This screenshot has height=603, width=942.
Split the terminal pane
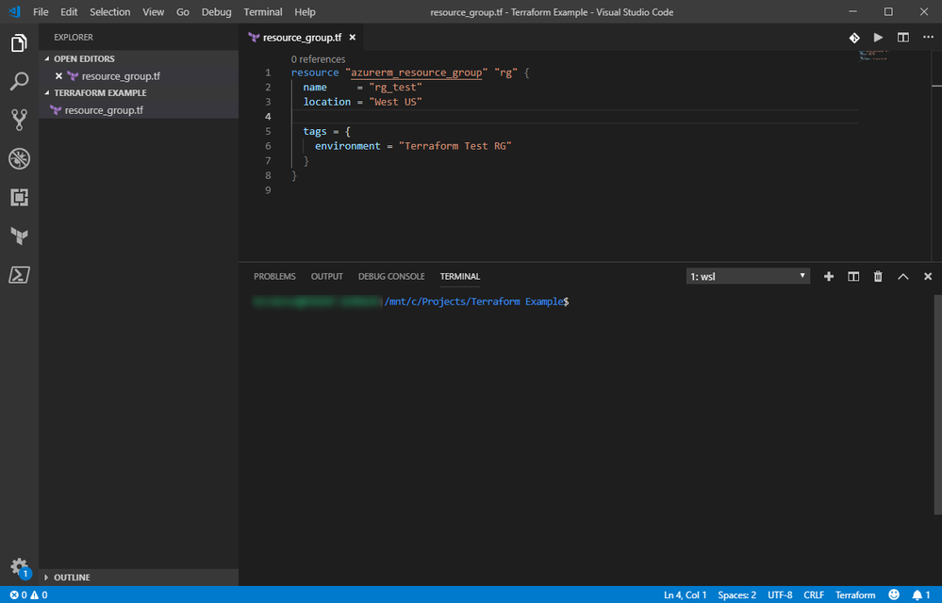[x=853, y=276]
